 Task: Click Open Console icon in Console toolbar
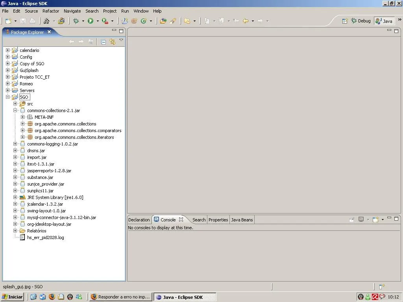(375, 219)
